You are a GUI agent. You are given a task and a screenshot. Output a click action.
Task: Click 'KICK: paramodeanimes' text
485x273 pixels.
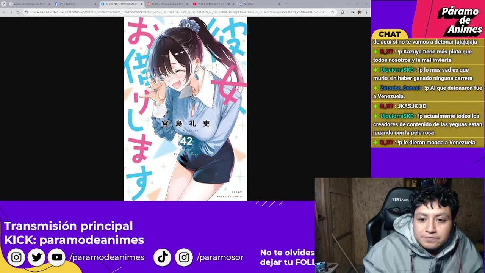pyautogui.click(x=74, y=240)
